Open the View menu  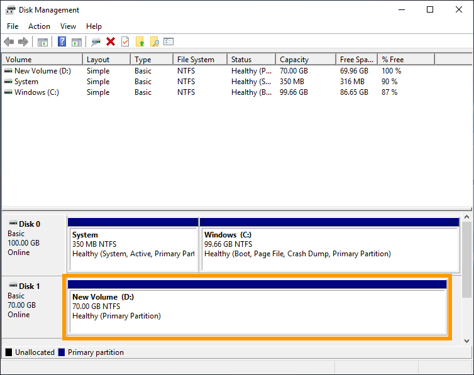pos(68,26)
